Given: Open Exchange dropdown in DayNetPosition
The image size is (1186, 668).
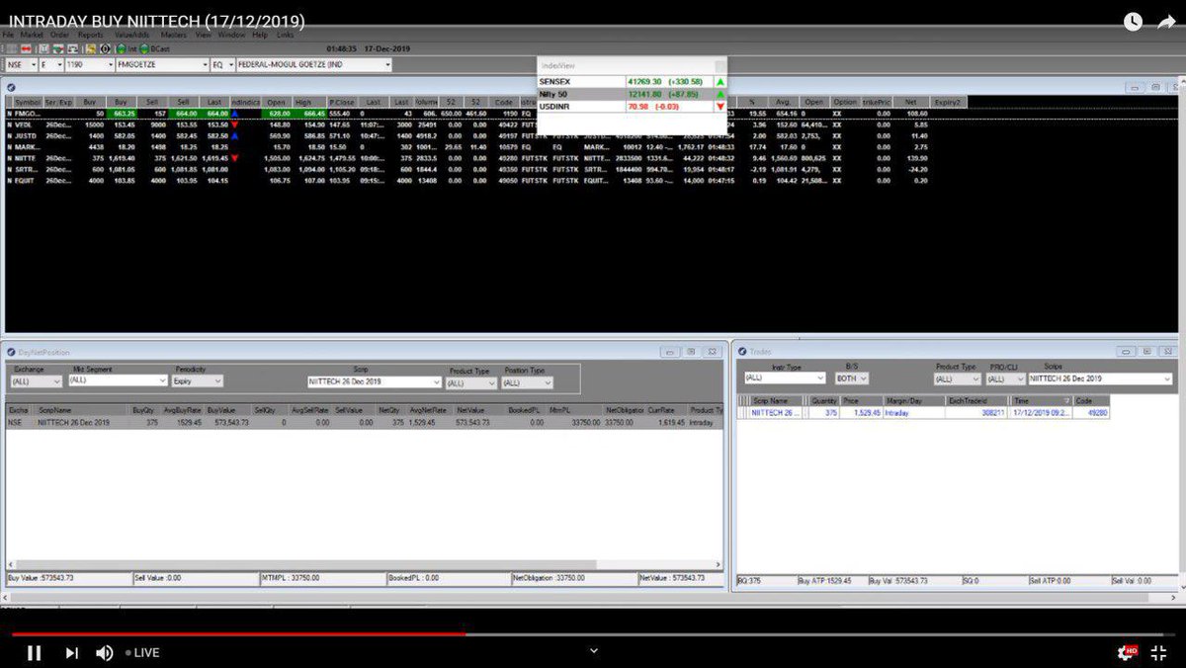Looking at the screenshot, I should click(x=36, y=379).
